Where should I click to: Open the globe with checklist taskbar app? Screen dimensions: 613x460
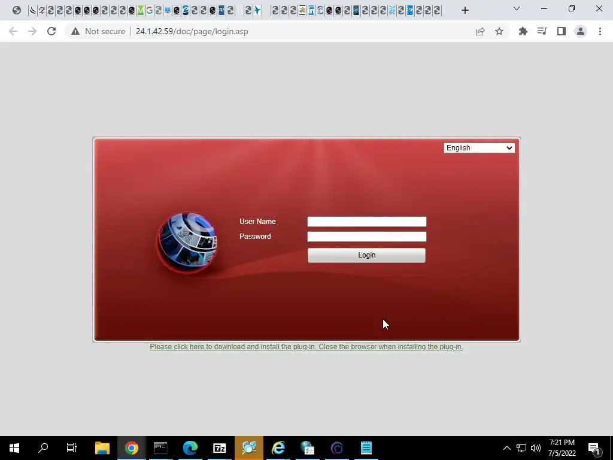(308, 448)
